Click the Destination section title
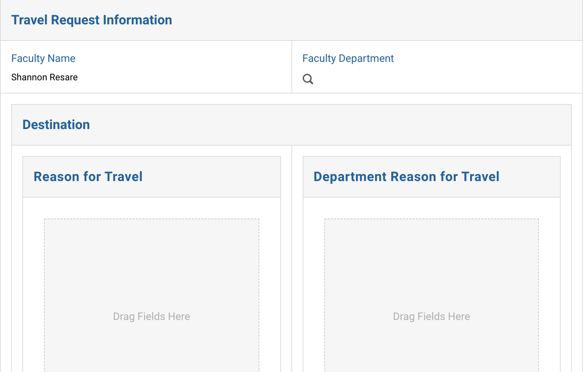The width and height of the screenshot is (583, 372). [56, 124]
